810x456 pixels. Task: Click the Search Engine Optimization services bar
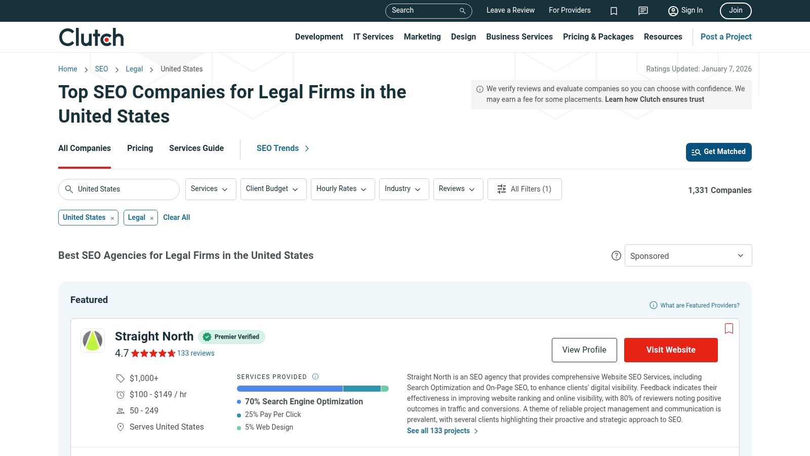[289, 388]
